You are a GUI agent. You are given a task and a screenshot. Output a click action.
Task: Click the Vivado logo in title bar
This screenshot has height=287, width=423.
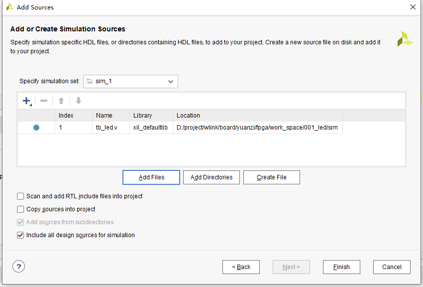pyautogui.click(x=9, y=7)
